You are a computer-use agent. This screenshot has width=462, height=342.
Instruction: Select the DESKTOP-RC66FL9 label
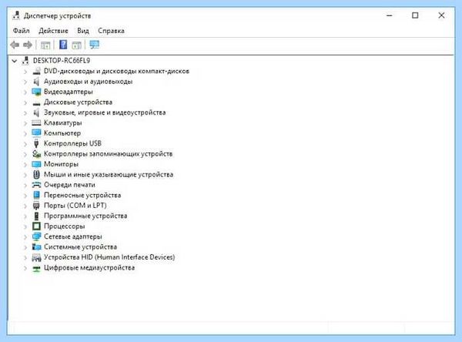coord(62,60)
